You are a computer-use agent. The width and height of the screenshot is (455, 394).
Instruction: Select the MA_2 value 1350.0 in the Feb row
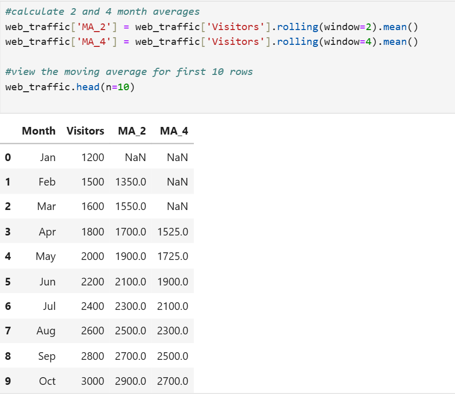131,182
